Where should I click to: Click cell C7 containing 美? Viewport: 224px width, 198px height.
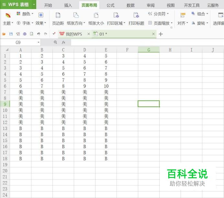(x=63, y=92)
